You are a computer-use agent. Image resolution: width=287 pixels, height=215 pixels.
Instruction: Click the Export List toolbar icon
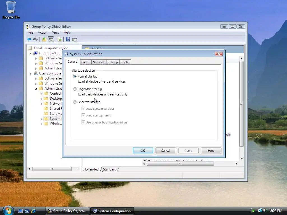(59, 39)
